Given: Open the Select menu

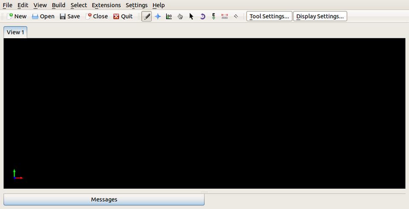Looking at the screenshot, I should tap(78, 5).
